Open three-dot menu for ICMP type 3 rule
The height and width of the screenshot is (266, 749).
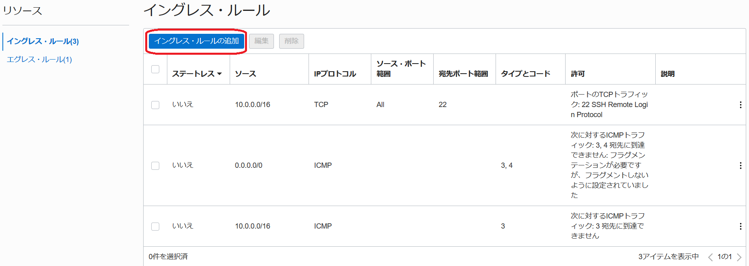tap(740, 226)
